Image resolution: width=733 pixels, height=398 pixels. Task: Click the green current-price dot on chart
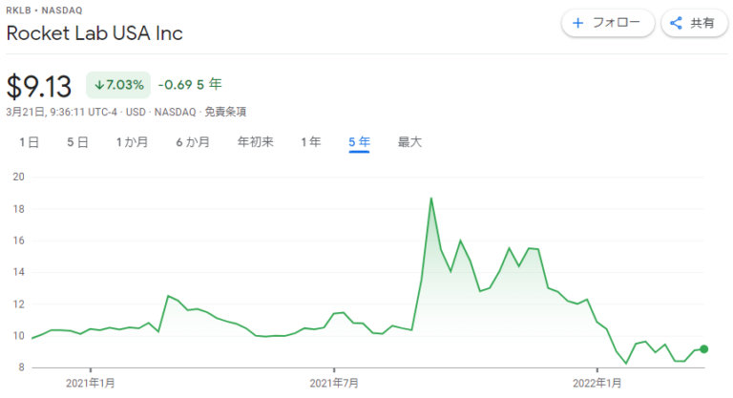(704, 349)
